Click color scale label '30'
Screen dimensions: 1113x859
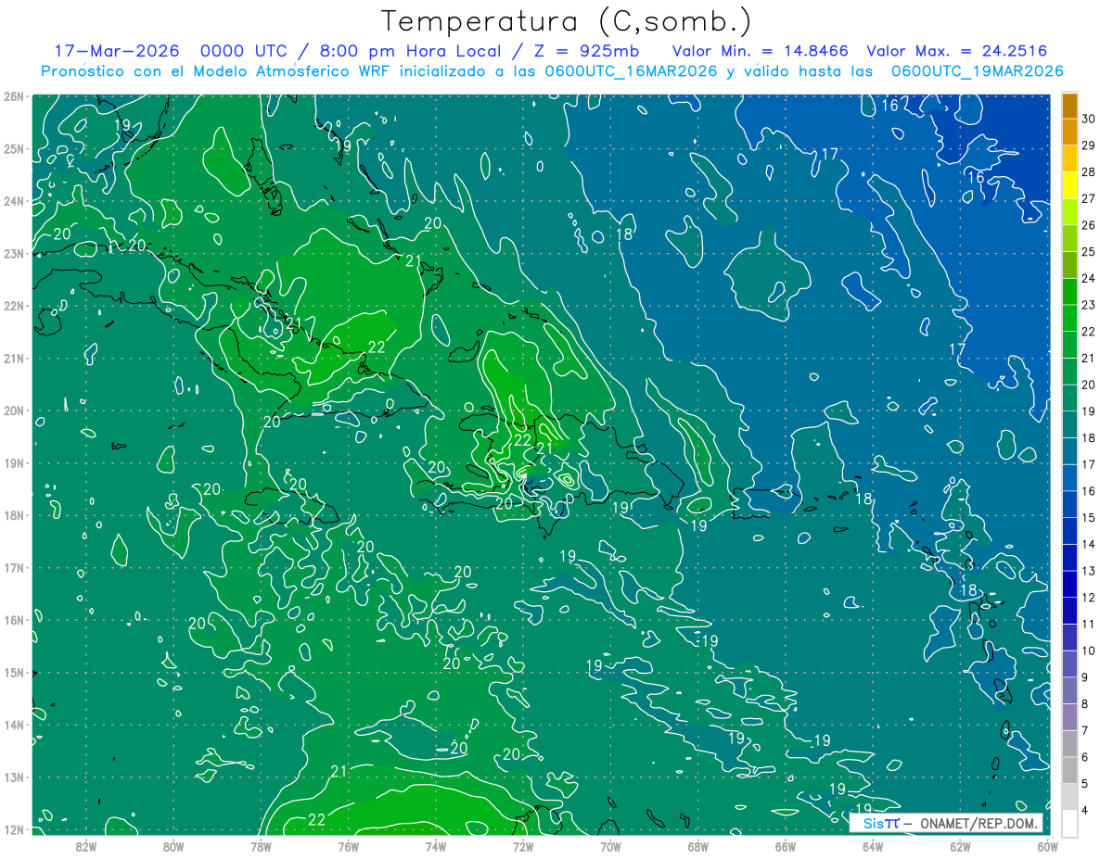coord(1089,119)
